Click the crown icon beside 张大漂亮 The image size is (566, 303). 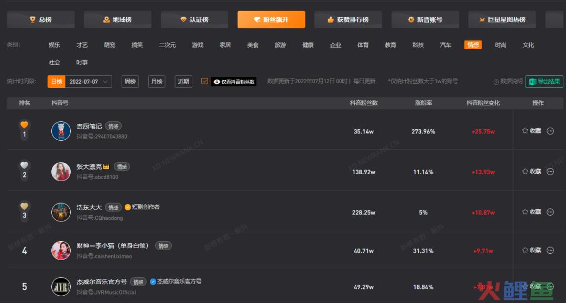click(106, 167)
